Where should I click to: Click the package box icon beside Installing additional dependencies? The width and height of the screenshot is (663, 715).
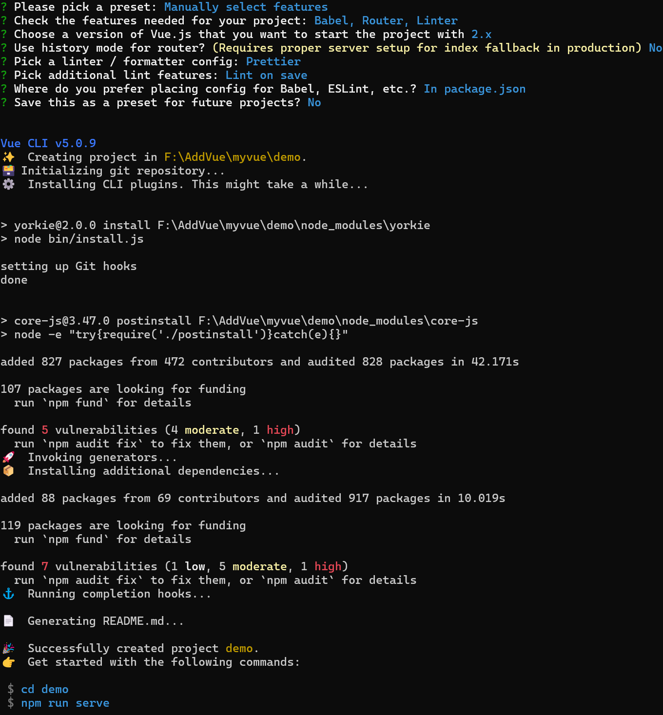(8, 471)
